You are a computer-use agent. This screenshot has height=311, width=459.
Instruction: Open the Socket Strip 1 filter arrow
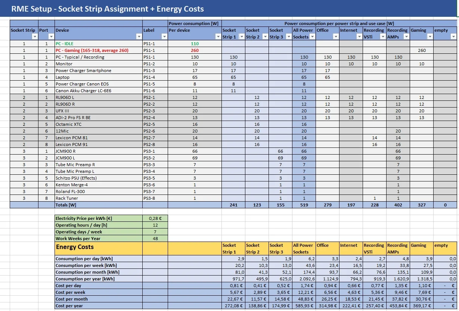[x=242, y=37]
